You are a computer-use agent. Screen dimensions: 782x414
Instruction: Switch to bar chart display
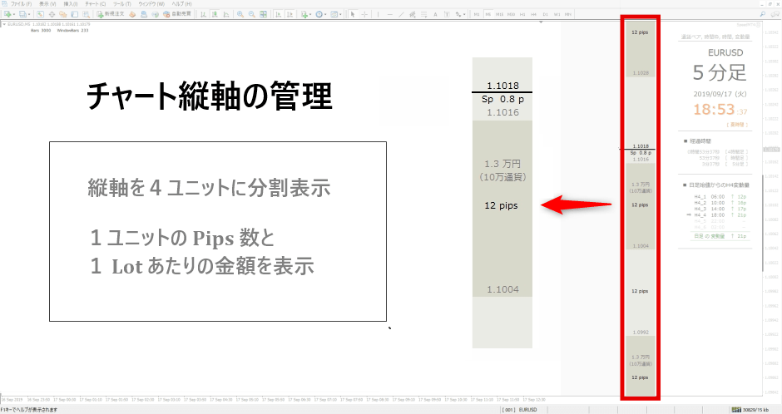click(204, 14)
